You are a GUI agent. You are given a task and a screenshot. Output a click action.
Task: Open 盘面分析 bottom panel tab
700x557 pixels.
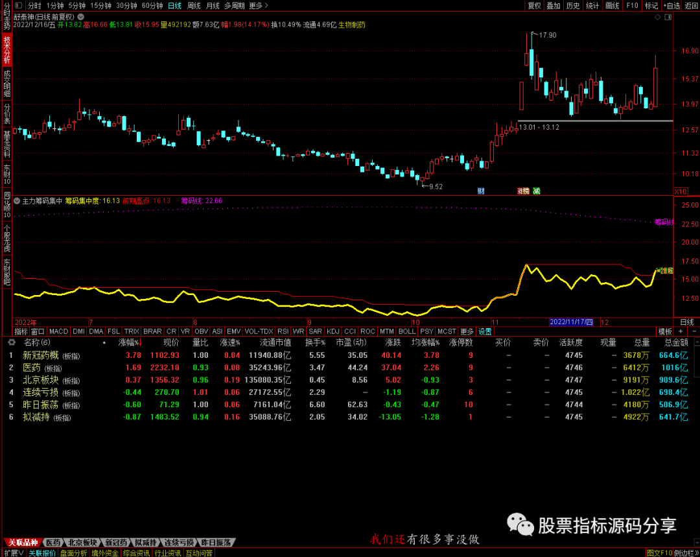pyautogui.click(x=74, y=553)
